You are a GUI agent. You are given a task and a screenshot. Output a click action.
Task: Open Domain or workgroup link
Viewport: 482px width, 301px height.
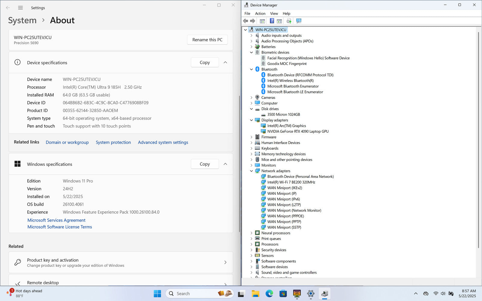(x=67, y=142)
